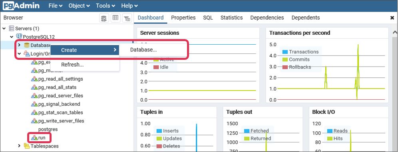This screenshot has width=398, height=152.
Task: Click Refresh... in the context menu
Action: [72, 65]
